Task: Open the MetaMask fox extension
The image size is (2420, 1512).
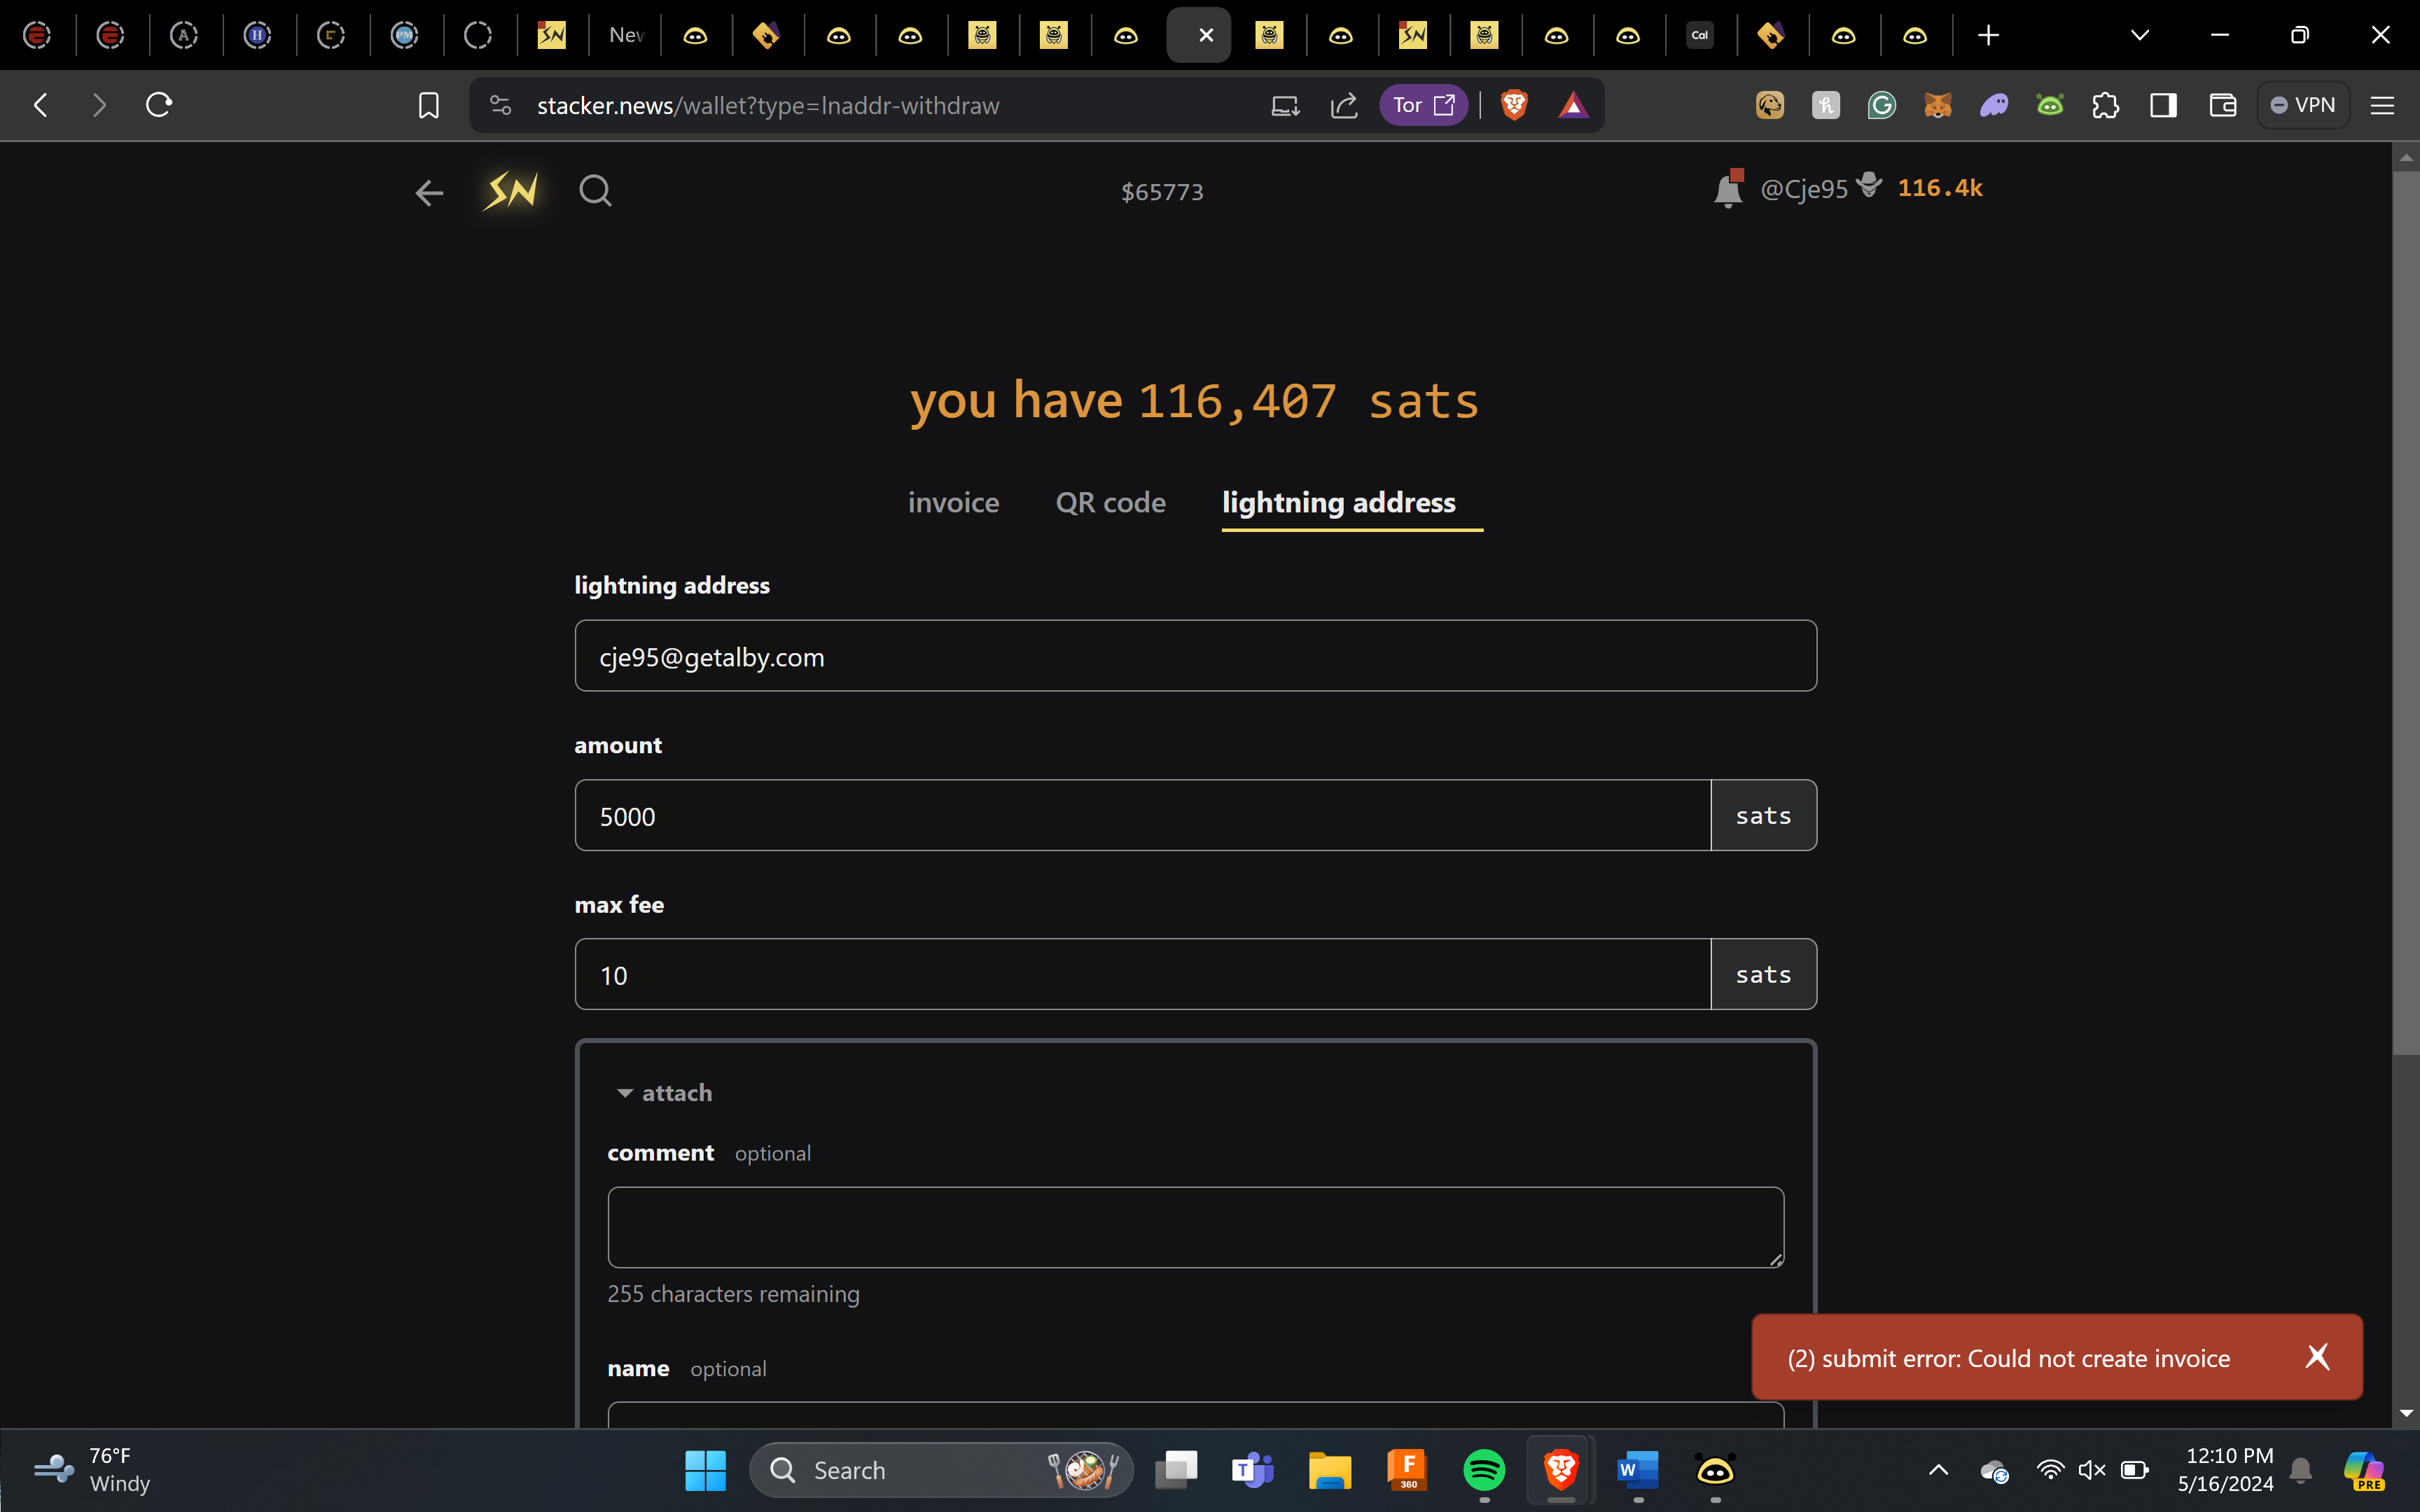Action: pos(1937,105)
